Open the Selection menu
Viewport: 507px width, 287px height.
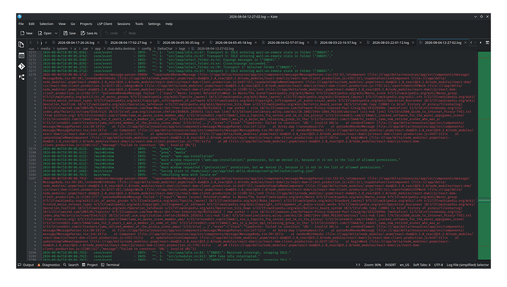pyautogui.click(x=46, y=24)
